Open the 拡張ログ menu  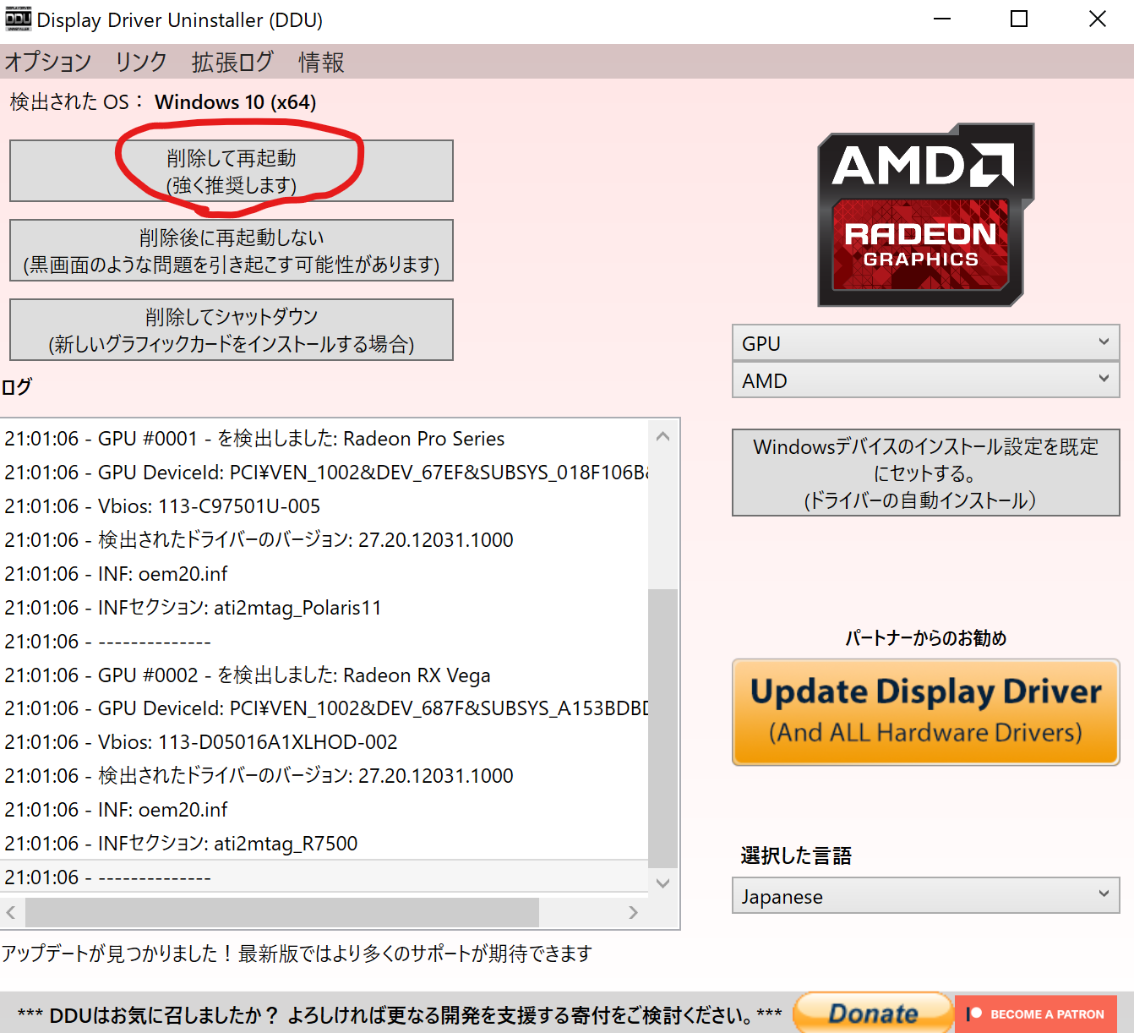click(232, 62)
